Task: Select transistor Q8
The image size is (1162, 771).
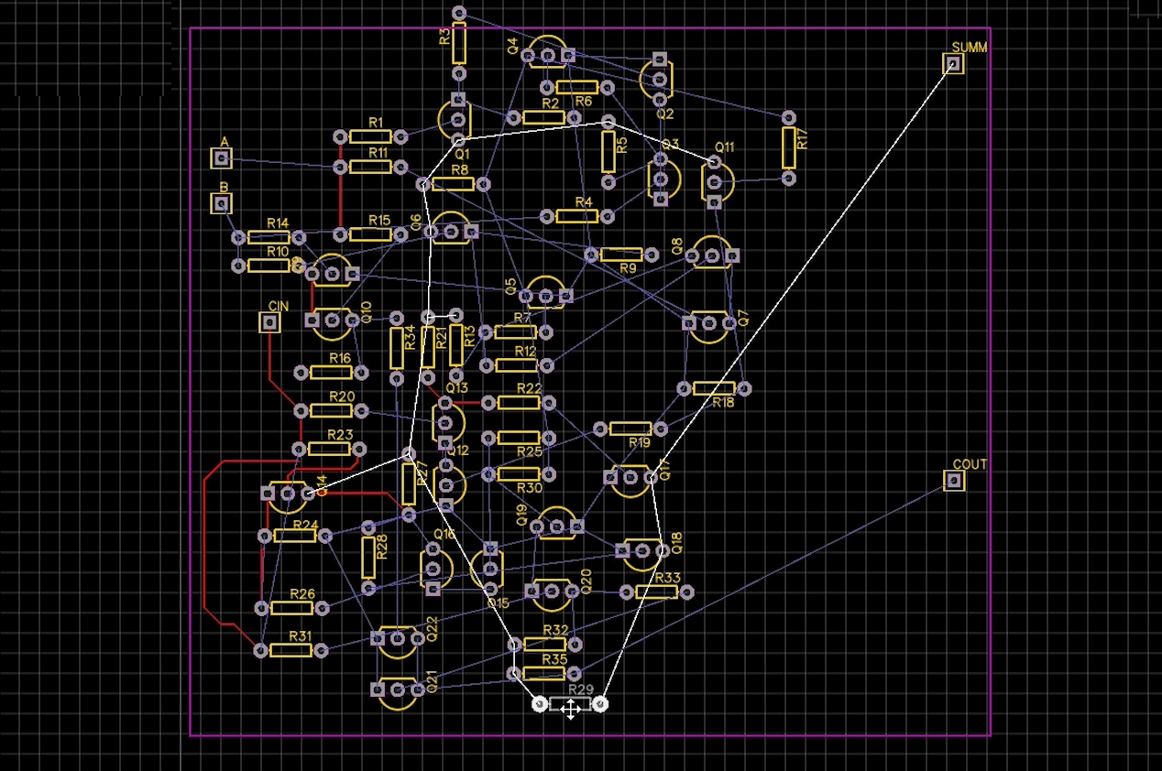Action: [x=712, y=253]
